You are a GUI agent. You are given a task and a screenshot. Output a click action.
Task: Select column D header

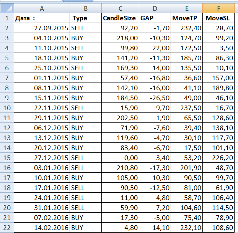[155, 8]
